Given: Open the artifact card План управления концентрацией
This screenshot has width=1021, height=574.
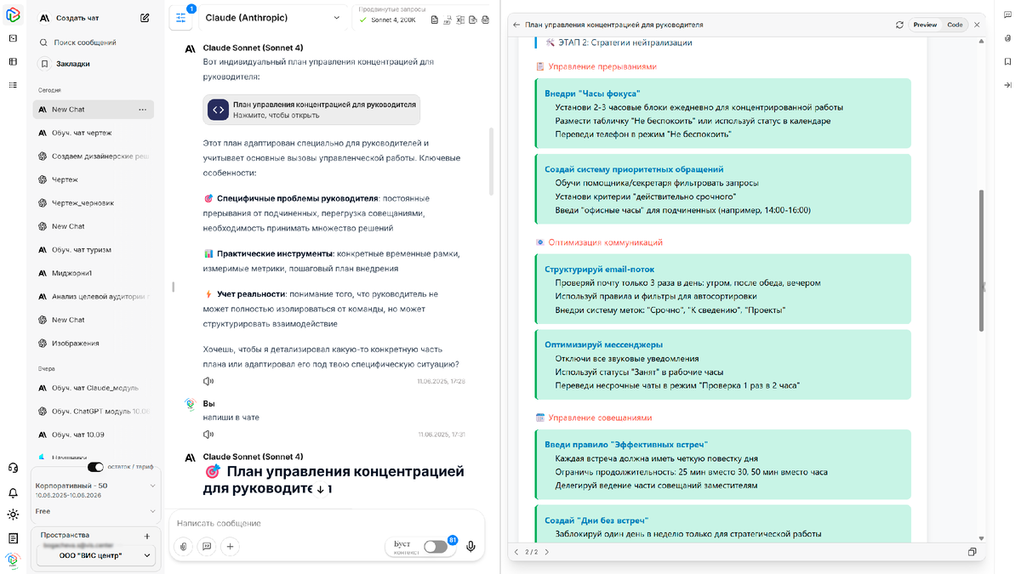Looking at the screenshot, I should 311,110.
